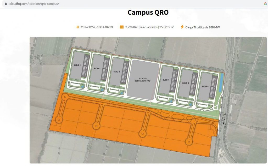Click BLDG 6 on the site plan
Screen dimensions: 268x166
[205, 86]
